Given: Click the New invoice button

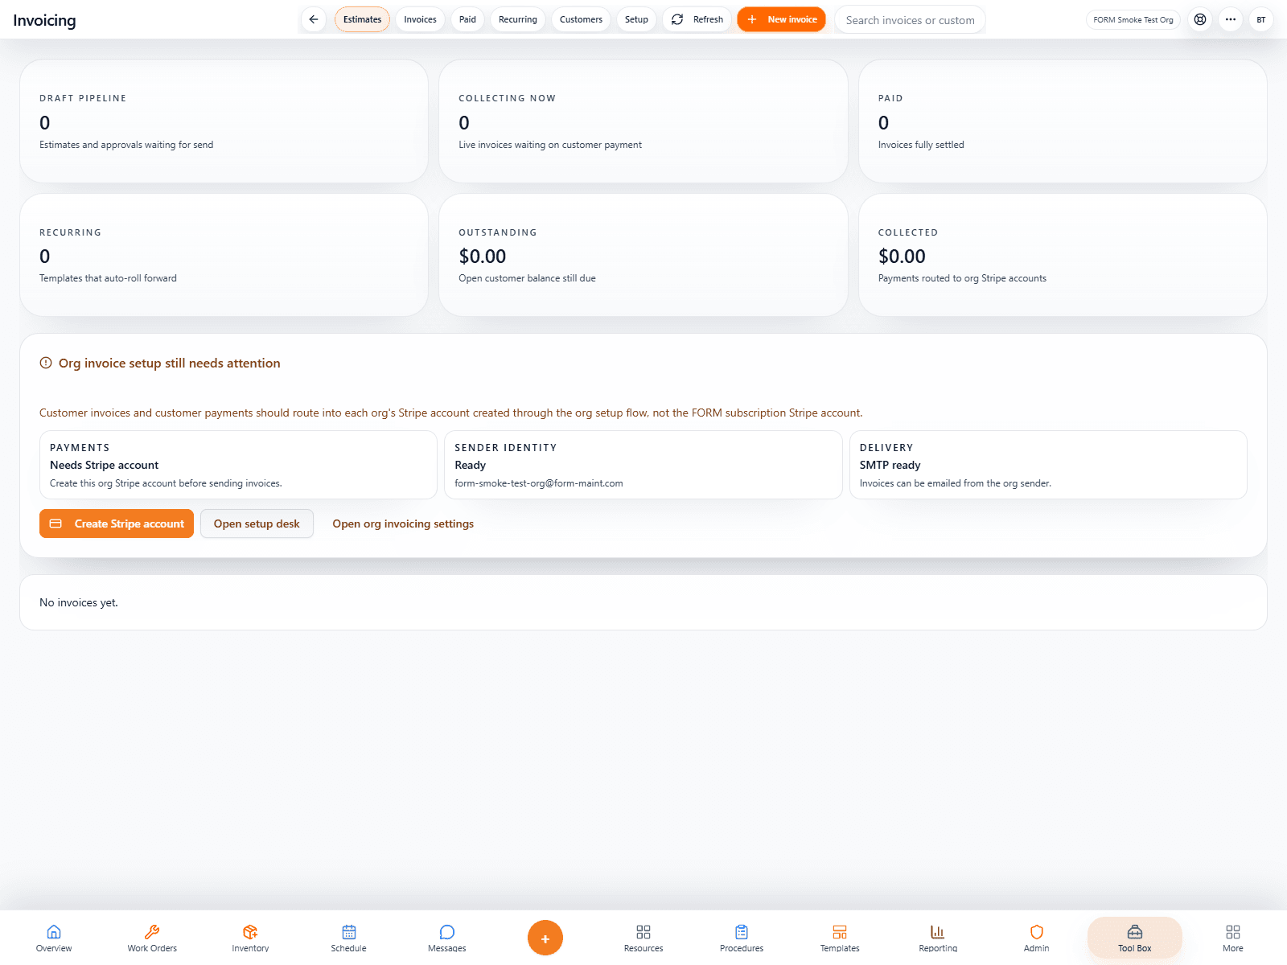Looking at the screenshot, I should [x=781, y=19].
